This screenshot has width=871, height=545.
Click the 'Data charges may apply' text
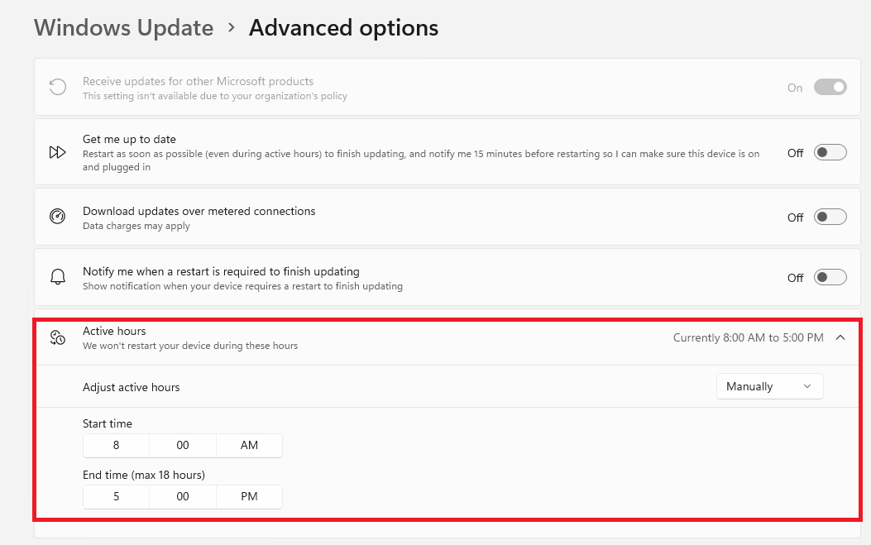point(136,226)
